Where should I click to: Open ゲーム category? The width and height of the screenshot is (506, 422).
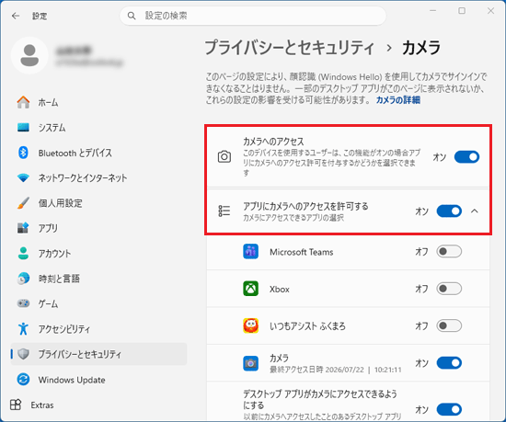98,303
